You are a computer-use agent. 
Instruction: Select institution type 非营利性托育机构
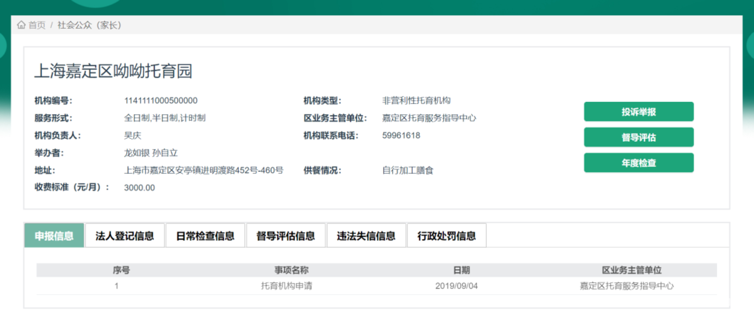click(416, 101)
